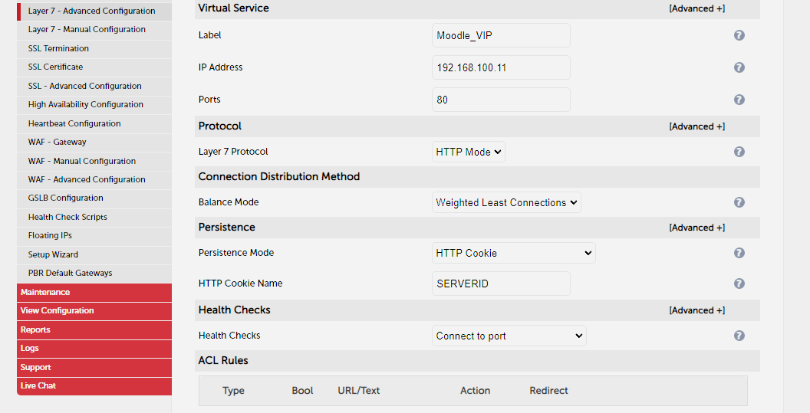This screenshot has height=413, width=810.
Task: Open SSL - Advanced Configuration menu item
Action: click(x=94, y=86)
